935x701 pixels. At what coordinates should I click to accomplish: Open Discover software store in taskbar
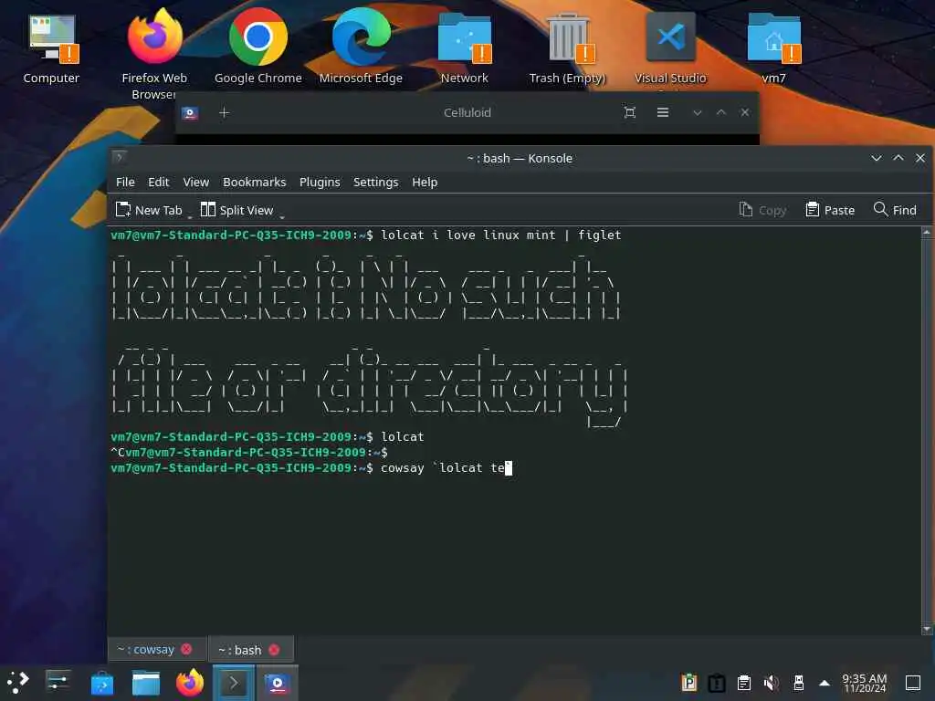[102, 683]
